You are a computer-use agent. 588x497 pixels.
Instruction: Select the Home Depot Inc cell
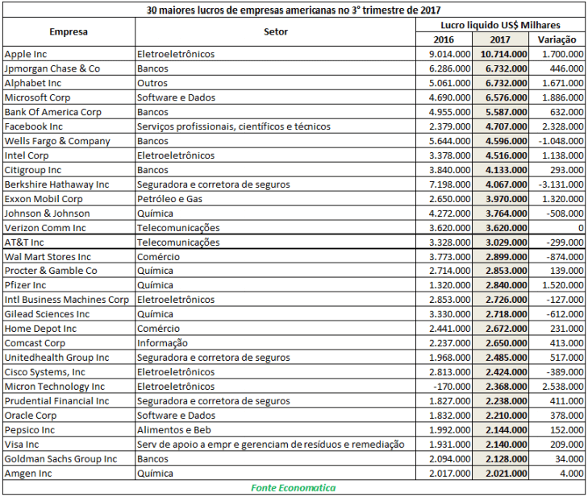(x=69, y=329)
